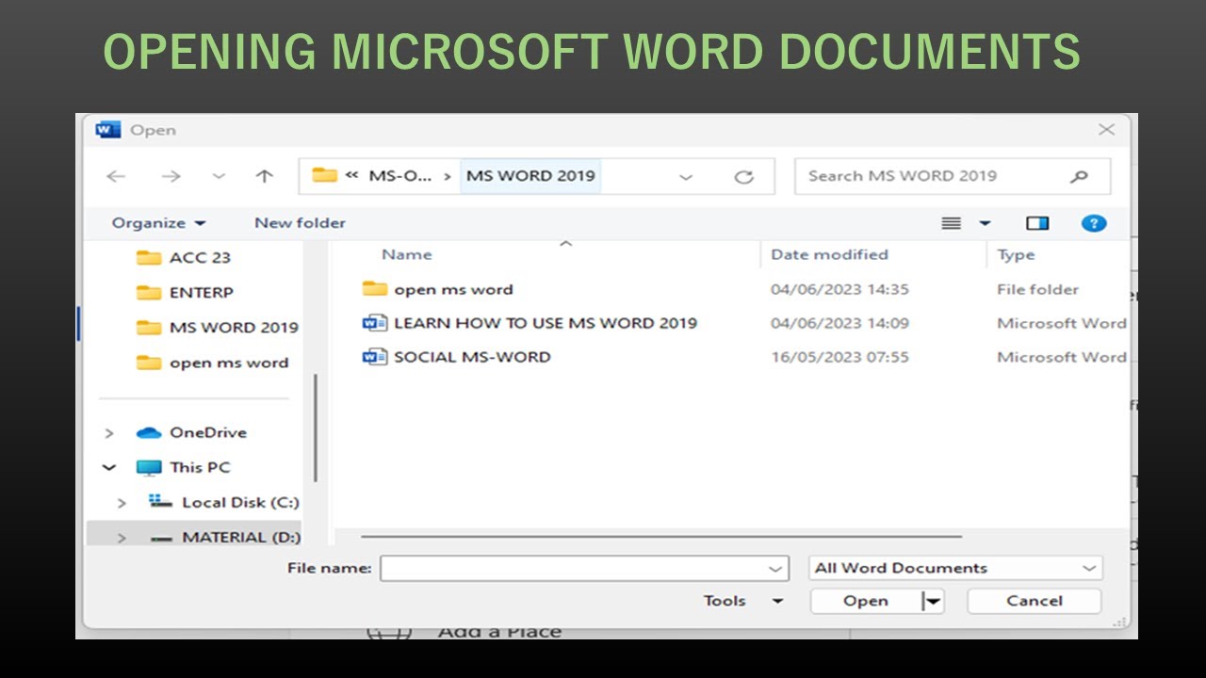Click the New folder button
This screenshot has width=1206, height=678.
point(300,223)
